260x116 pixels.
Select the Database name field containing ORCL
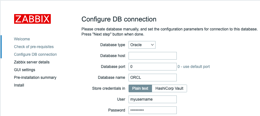153,78
